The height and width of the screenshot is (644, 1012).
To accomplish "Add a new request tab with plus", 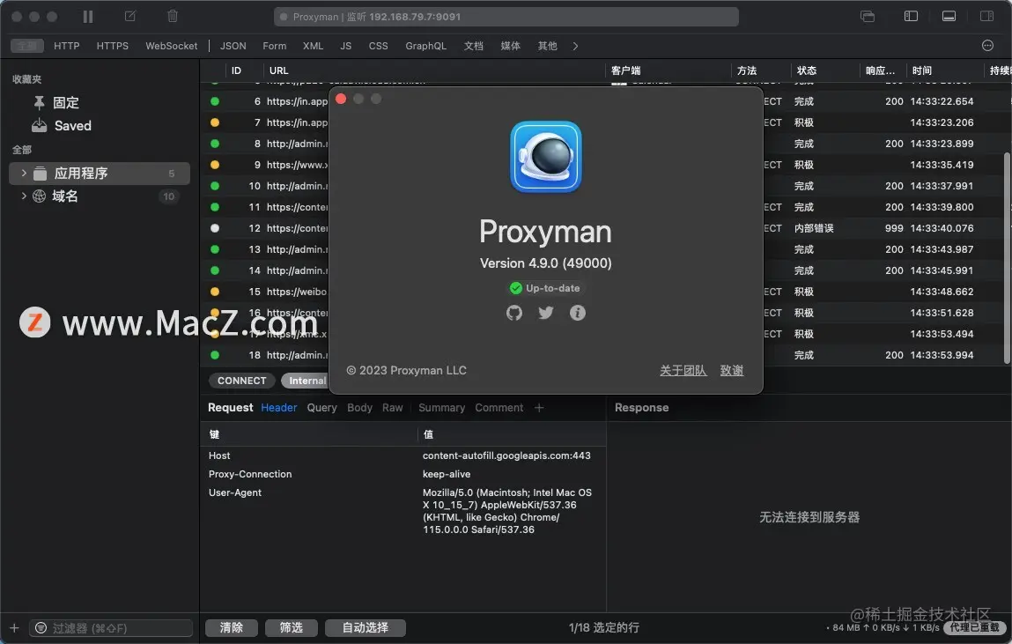I will (539, 408).
